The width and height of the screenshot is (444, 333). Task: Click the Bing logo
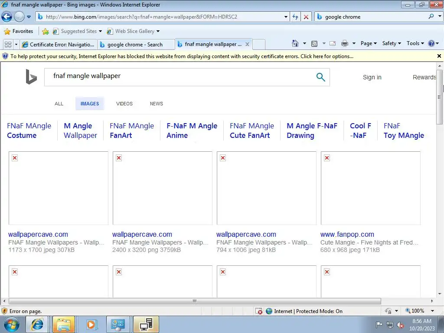point(31,77)
